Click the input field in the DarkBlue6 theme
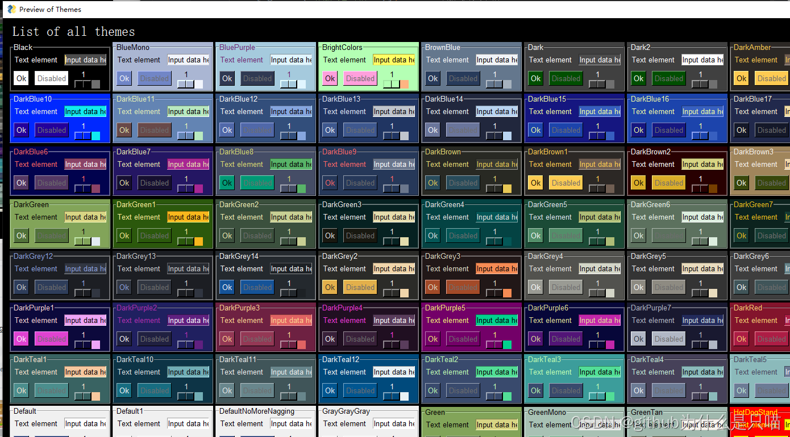 [85, 164]
